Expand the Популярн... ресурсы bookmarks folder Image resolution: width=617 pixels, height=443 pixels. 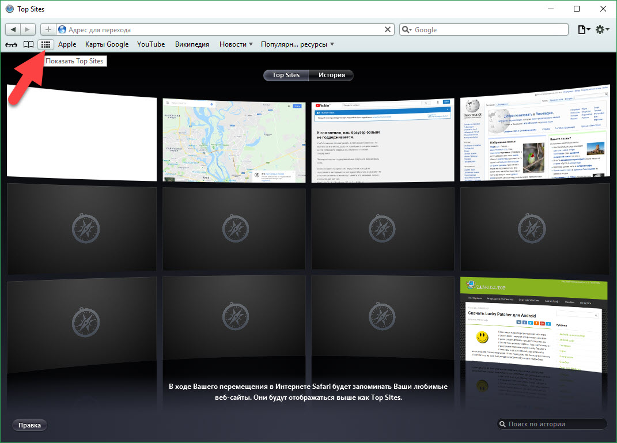[297, 44]
